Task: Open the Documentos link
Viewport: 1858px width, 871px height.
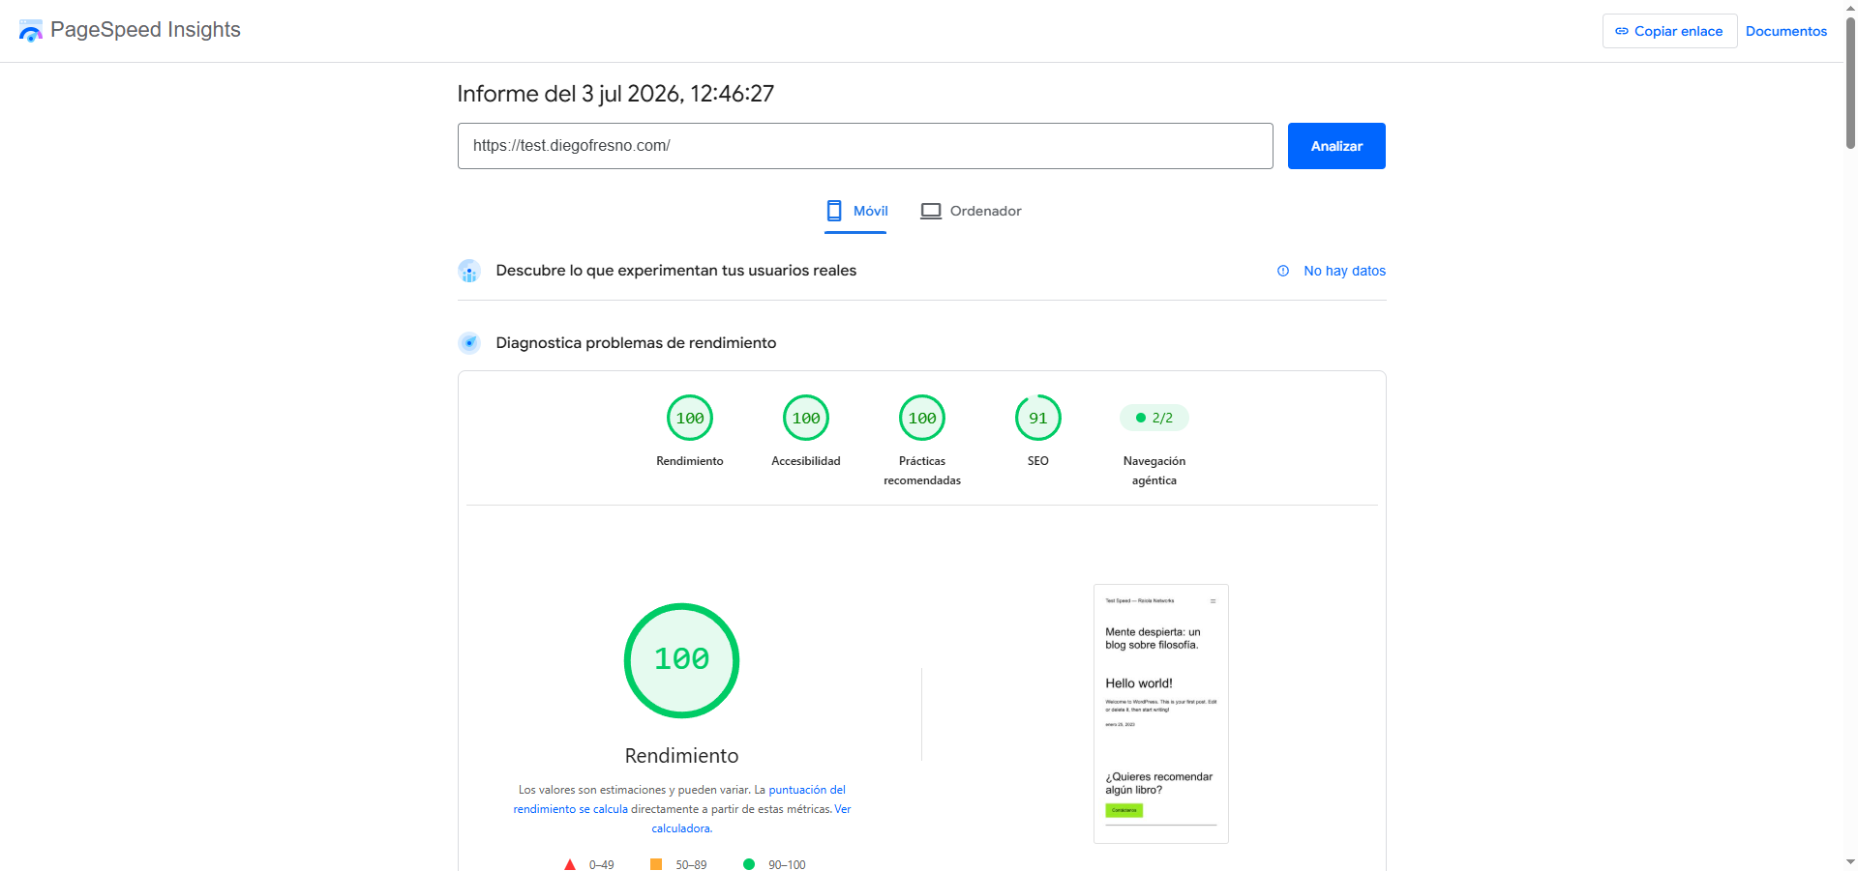Action: pos(1785,31)
